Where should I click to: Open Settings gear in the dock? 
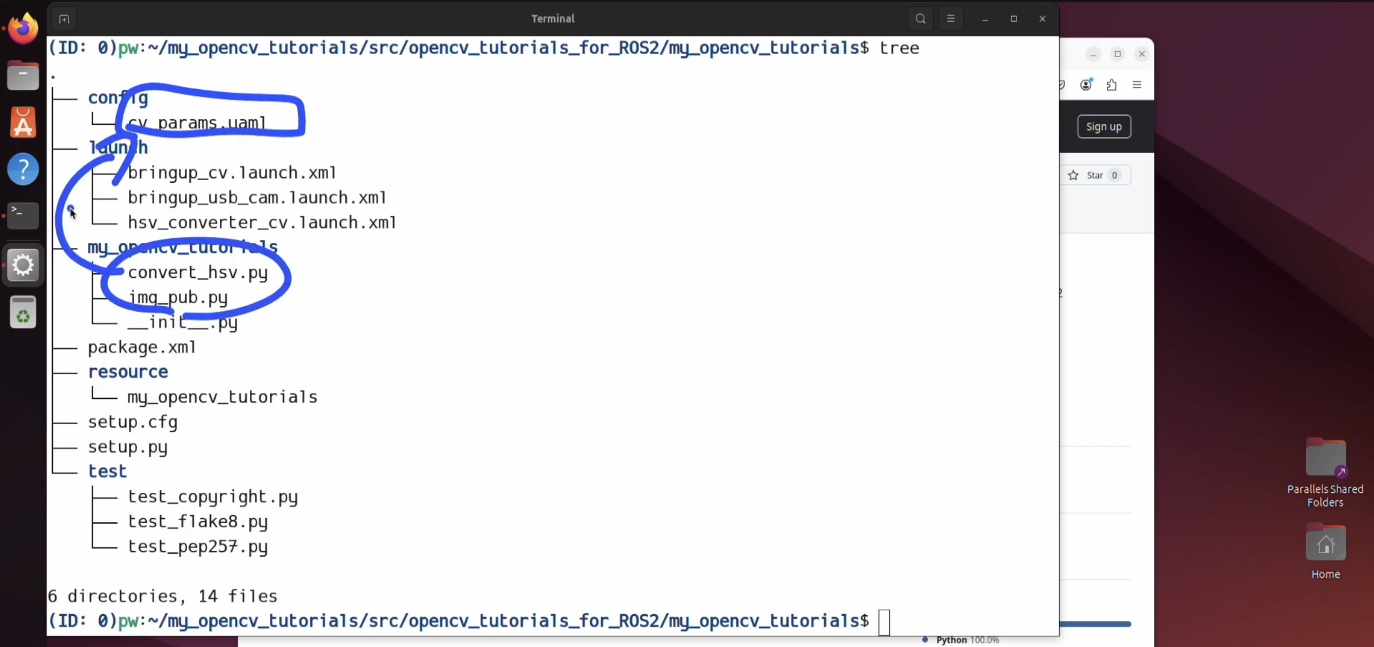click(23, 265)
